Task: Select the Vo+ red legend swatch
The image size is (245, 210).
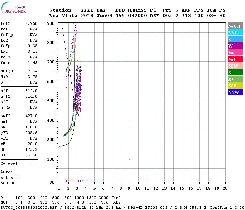Action: tap(235, 59)
